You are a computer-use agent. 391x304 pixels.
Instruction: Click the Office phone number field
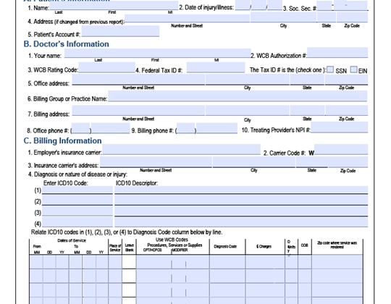click(111, 128)
